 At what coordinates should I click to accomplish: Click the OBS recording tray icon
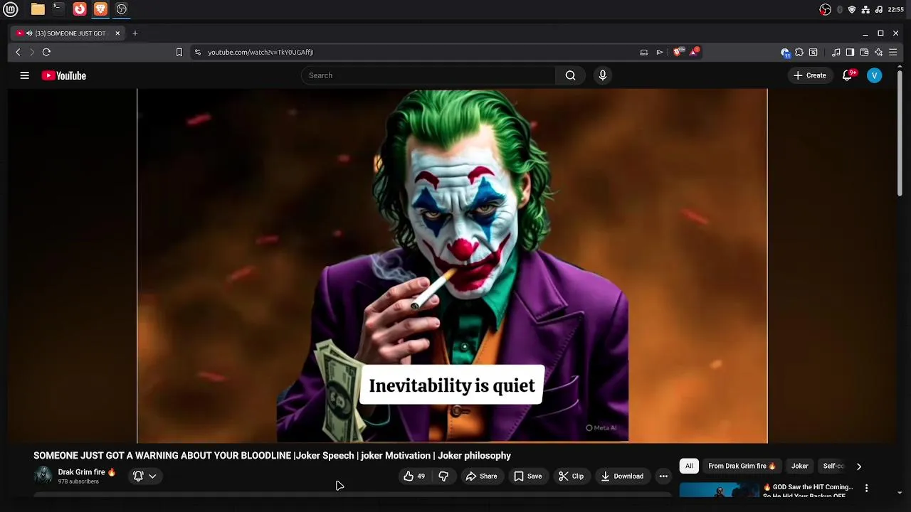[x=826, y=9]
